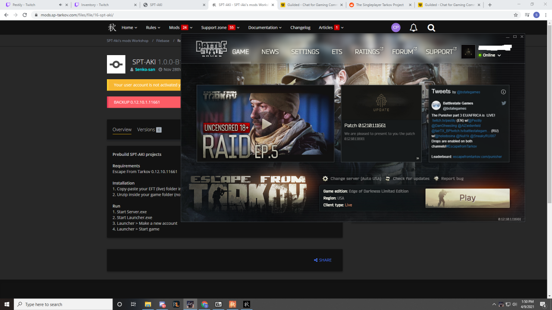Switch to ETS tab in launcher
552x310 pixels.
[337, 52]
